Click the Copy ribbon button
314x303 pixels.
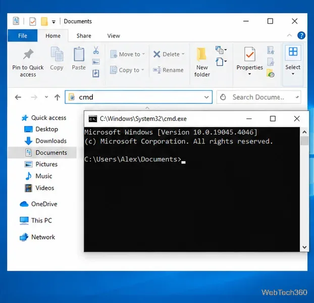(57, 58)
